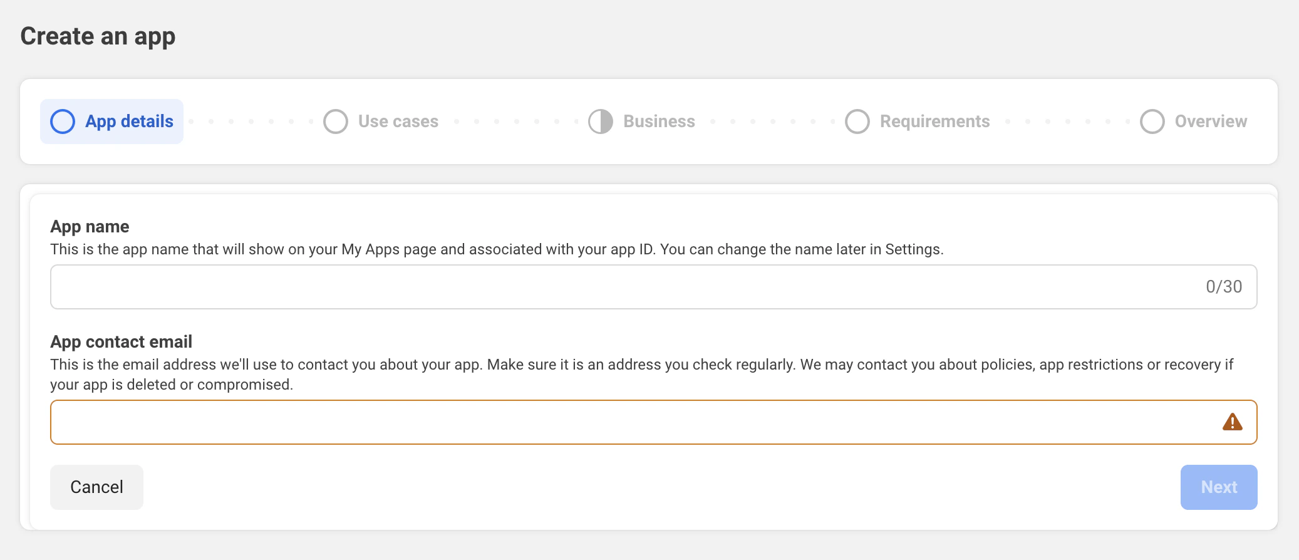The width and height of the screenshot is (1299, 560).
Task: Go to the Use cases step label
Action: point(398,122)
